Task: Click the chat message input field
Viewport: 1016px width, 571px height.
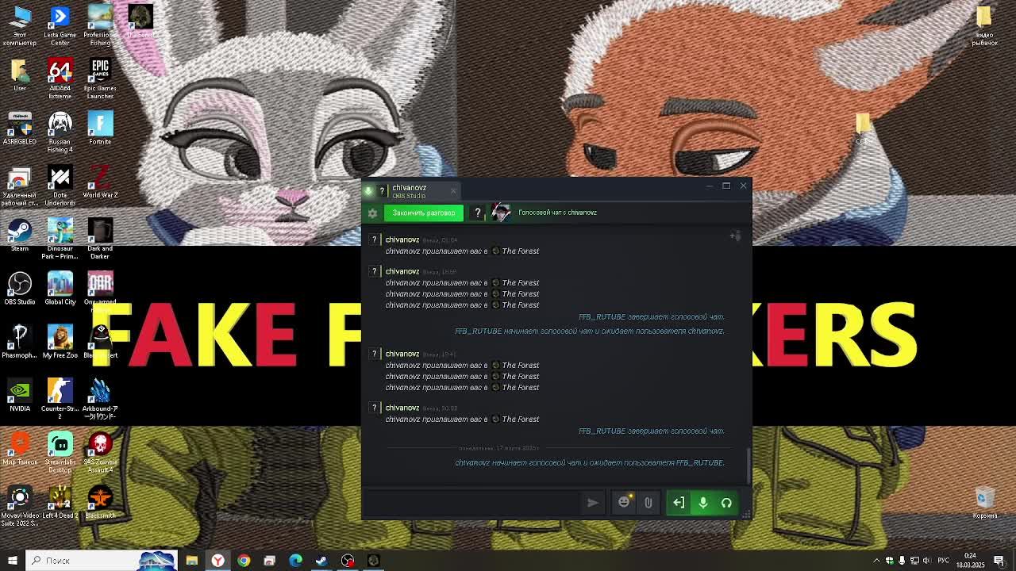Action: tap(474, 503)
